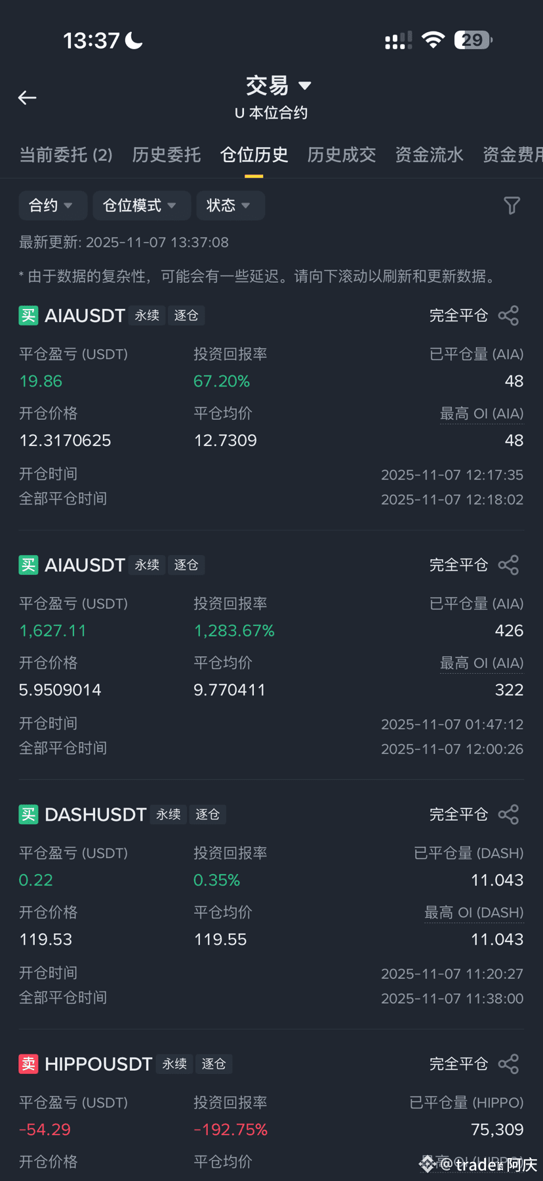543x1181 pixels.
Task: Open the 仓位模式 filter dropdown
Action: pos(142,205)
